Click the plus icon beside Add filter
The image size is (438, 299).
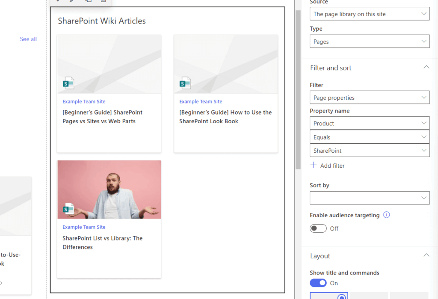click(314, 165)
